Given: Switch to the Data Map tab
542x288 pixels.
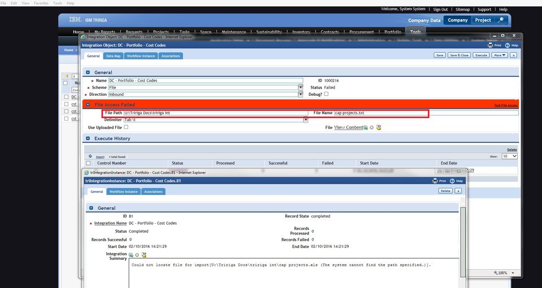Looking at the screenshot, I should [113, 56].
